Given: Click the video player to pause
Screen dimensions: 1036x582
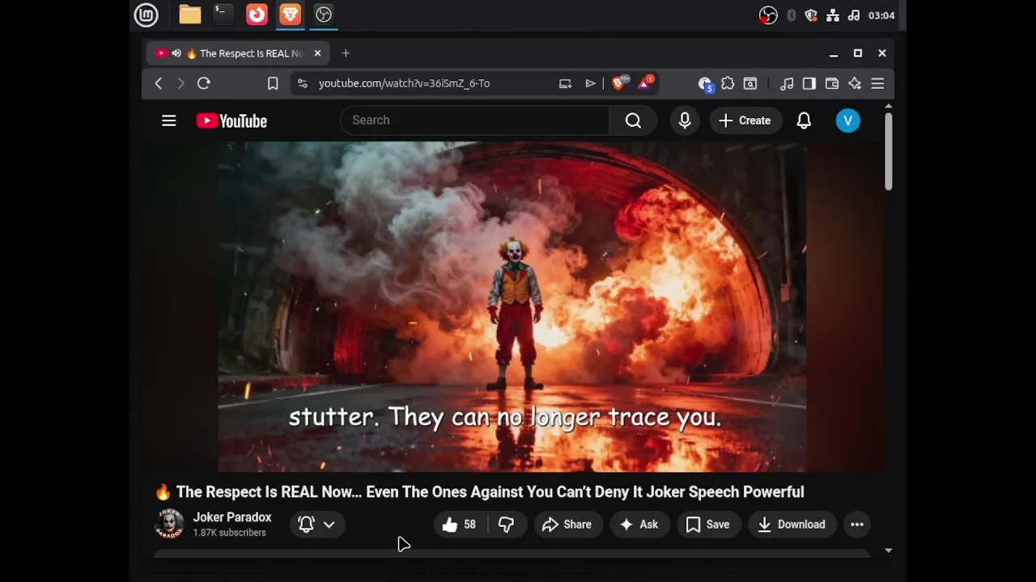Looking at the screenshot, I should pyautogui.click(x=512, y=306).
